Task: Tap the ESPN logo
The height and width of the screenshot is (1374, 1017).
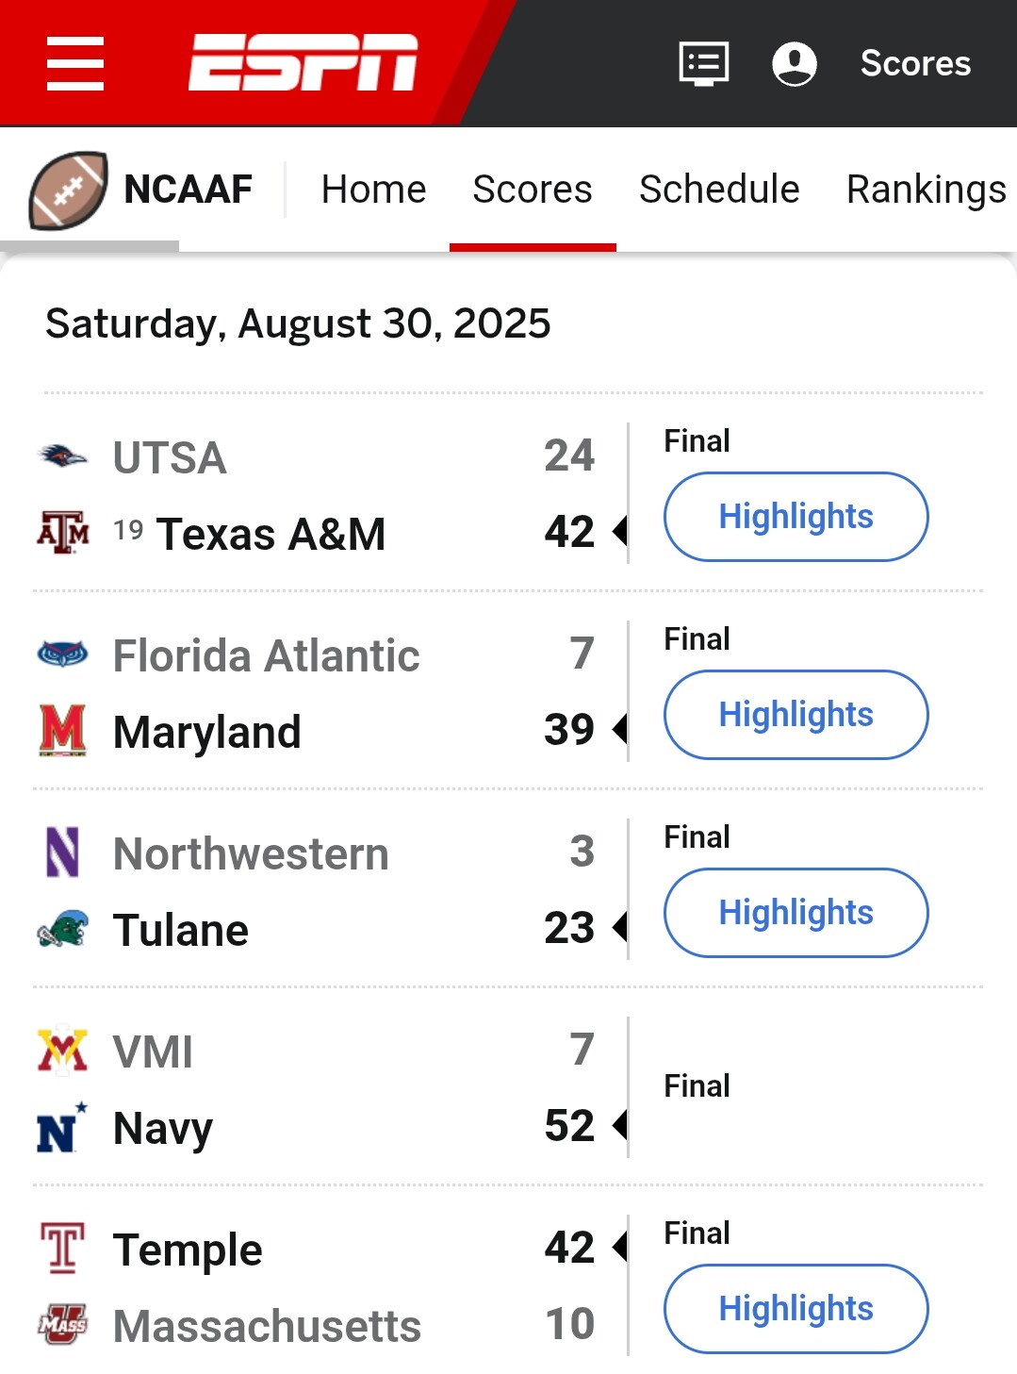Action: tap(303, 63)
